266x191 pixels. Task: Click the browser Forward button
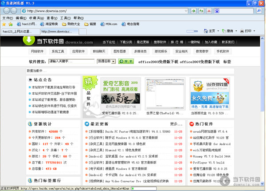pos(14,11)
